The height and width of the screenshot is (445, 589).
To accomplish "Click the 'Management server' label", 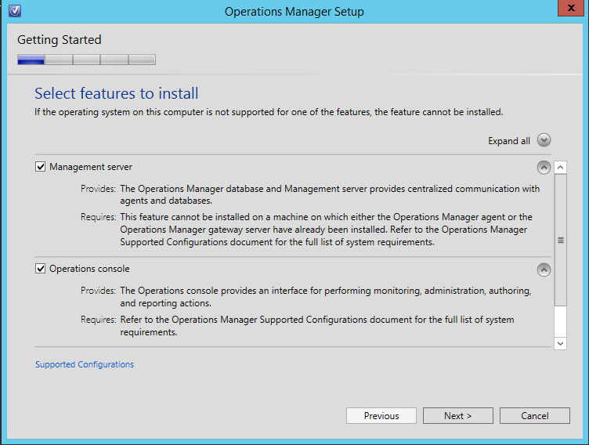I will coord(91,167).
